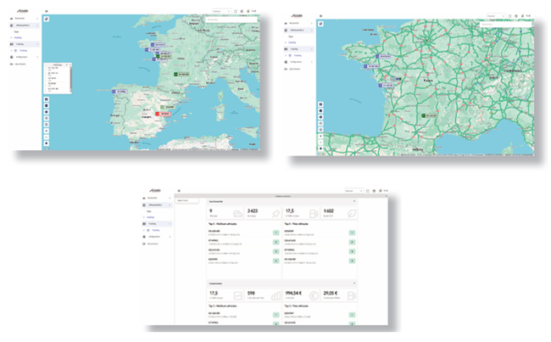
Task: Click the globe settings icon in dashboard header
Action: (x=374, y=191)
